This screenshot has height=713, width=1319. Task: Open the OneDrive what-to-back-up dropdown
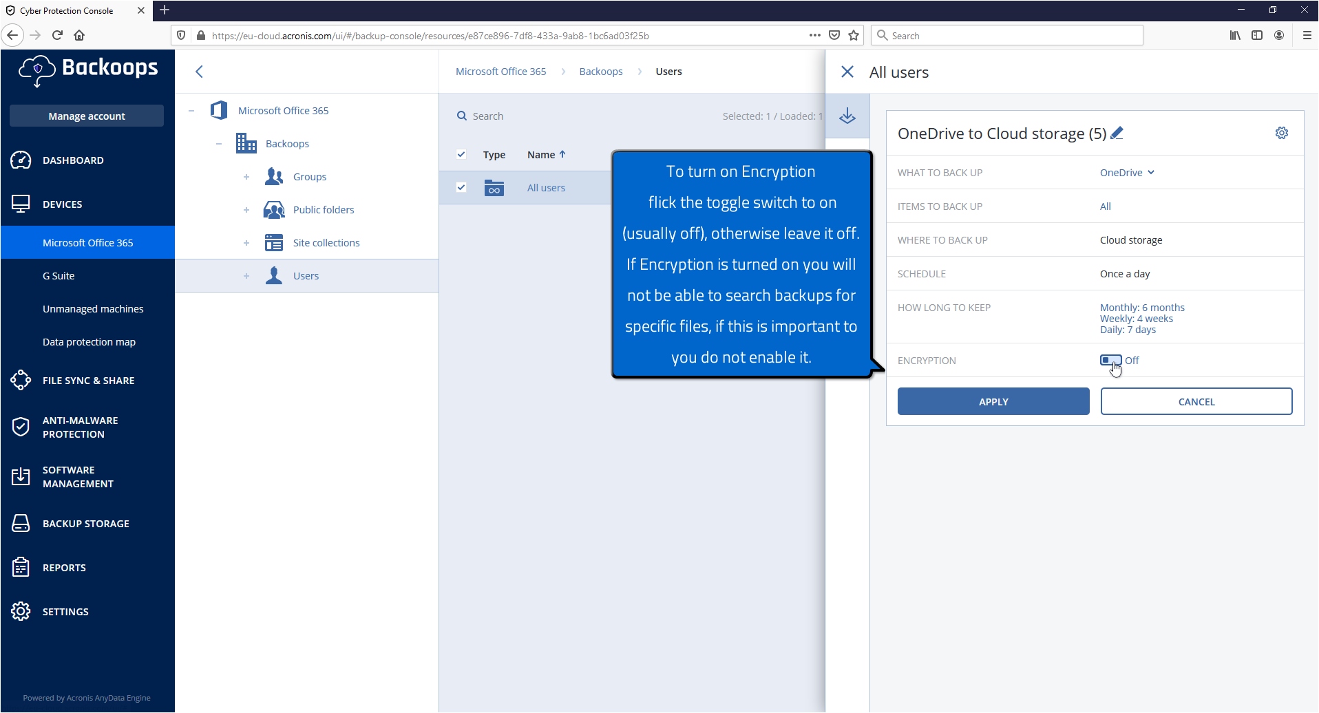click(x=1127, y=172)
